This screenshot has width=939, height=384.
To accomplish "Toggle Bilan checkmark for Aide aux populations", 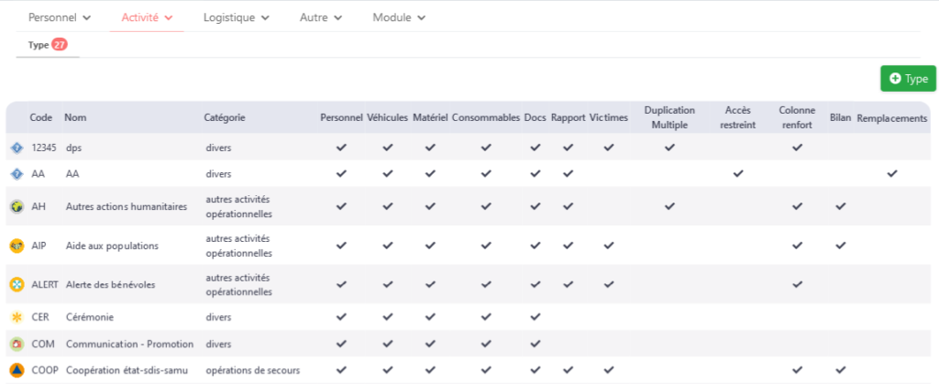I will pyautogui.click(x=841, y=246).
